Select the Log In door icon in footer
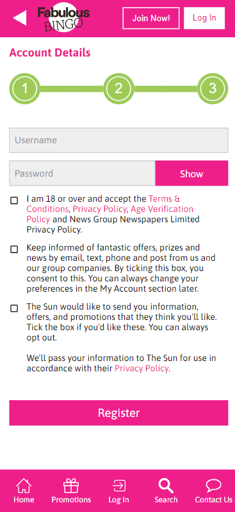Screen dimensions: 235x512 coord(119,486)
